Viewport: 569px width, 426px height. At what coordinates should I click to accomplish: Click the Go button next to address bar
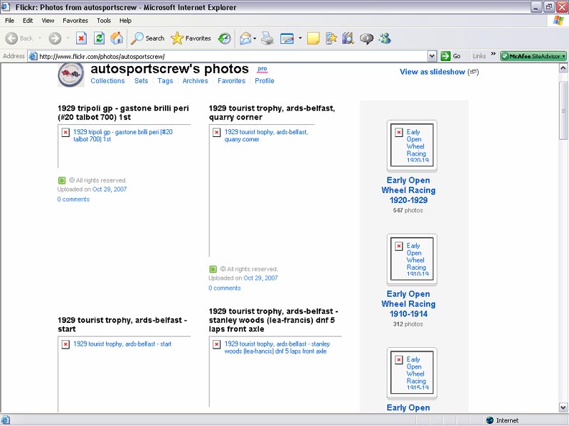pos(451,56)
